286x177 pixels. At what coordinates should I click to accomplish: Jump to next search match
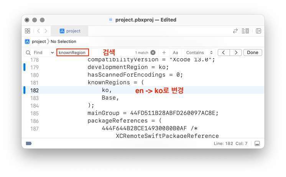pyautogui.click(x=236, y=52)
